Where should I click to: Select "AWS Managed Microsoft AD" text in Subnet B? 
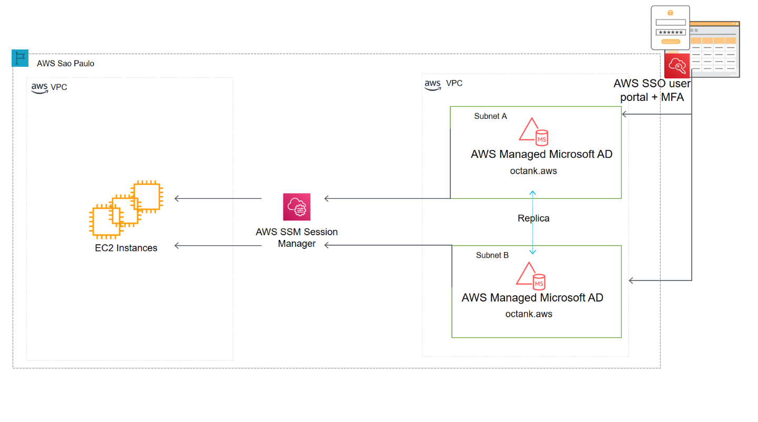pyautogui.click(x=532, y=298)
